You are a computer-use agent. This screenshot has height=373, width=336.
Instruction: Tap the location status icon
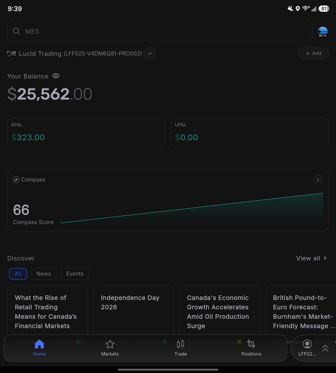(x=298, y=9)
